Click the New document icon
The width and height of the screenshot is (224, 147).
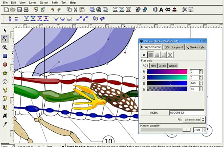coord(6,10)
